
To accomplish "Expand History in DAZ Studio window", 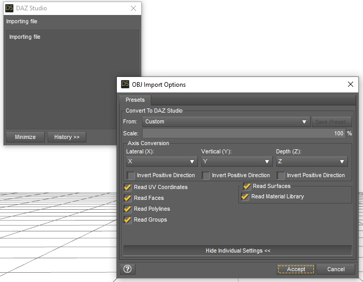I will [67, 137].
